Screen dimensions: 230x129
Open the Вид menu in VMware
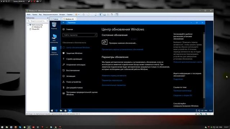point(40,15)
